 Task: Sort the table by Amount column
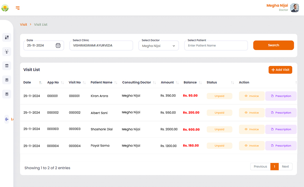click(178, 83)
